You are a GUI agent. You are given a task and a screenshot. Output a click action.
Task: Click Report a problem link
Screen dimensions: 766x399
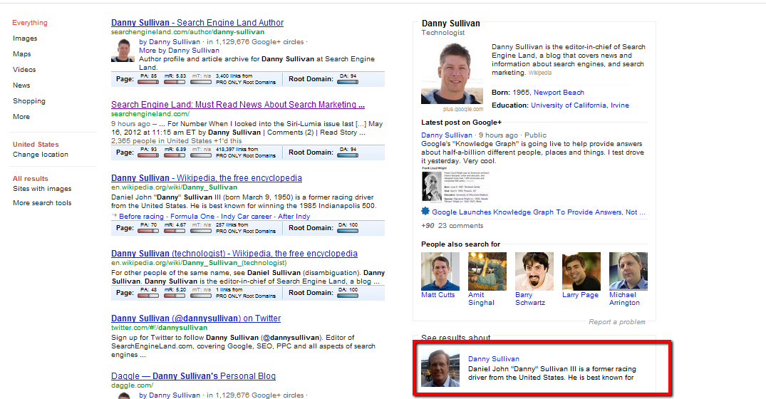click(616, 322)
